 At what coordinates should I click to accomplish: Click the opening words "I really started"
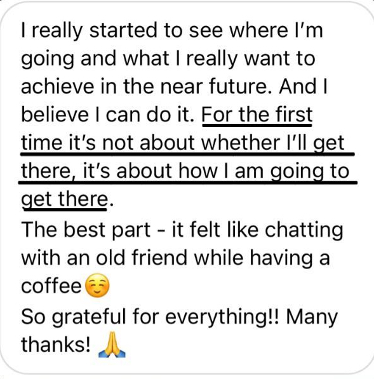pos(89,30)
